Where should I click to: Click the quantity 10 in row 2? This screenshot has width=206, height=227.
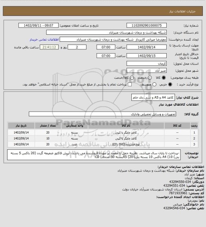pyautogui.click(x=48, y=138)
